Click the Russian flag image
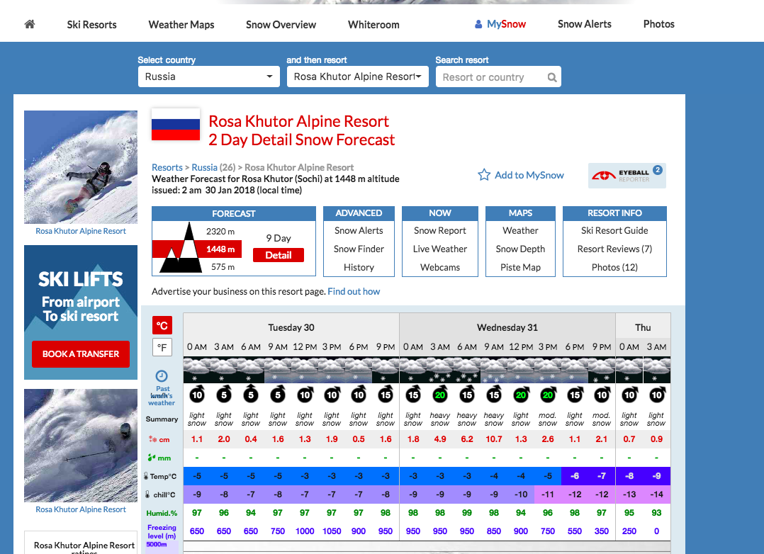 pyautogui.click(x=176, y=124)
